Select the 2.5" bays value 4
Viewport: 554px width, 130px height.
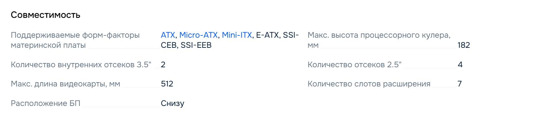[x=460, y=65]
